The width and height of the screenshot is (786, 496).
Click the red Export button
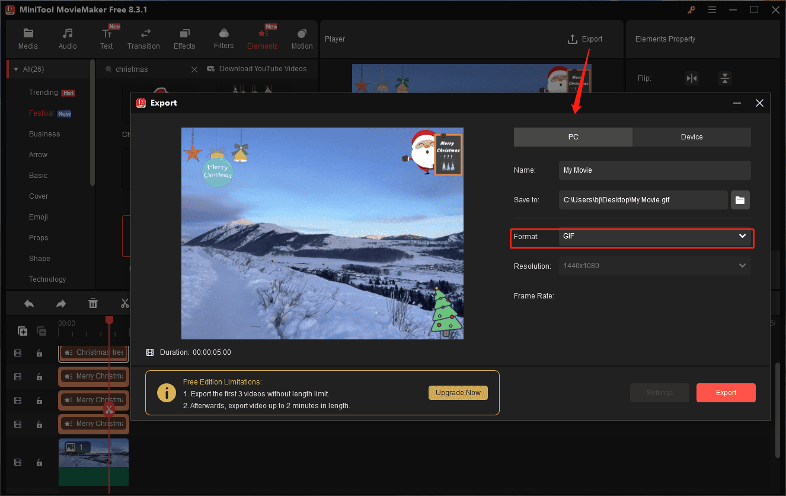click(726, 392)
